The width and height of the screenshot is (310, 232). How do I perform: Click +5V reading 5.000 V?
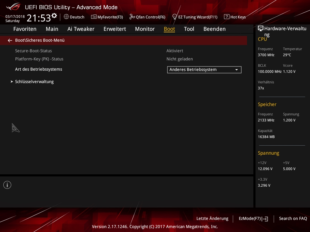289,169
